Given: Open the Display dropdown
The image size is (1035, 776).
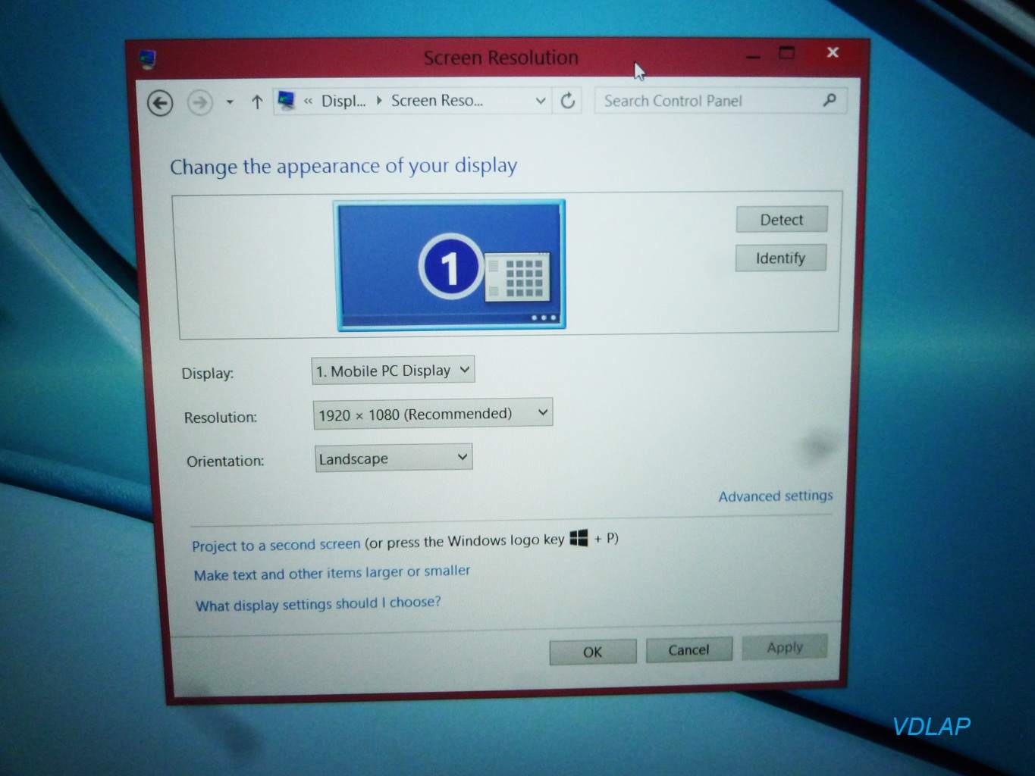Looking at the screenshot, I should 393,371.
